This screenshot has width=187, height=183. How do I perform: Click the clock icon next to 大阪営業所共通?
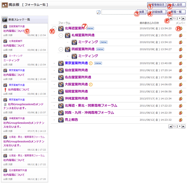click(x=91, y=84)
